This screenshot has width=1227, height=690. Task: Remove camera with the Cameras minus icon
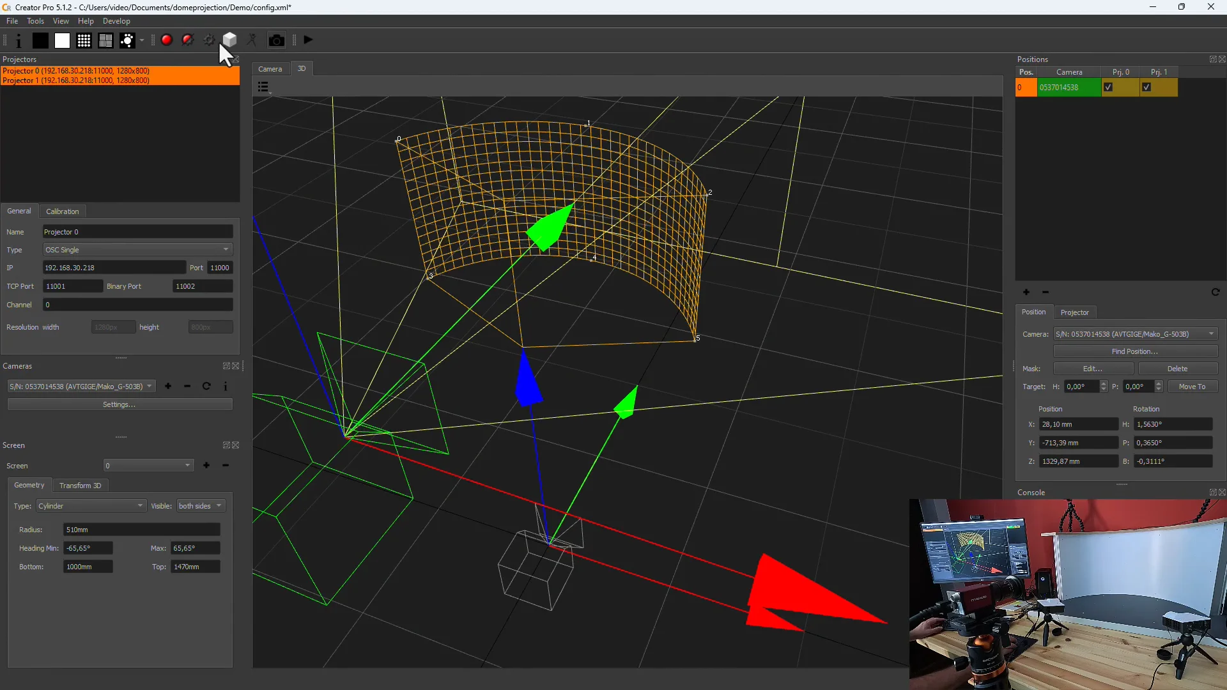[187, 386]
